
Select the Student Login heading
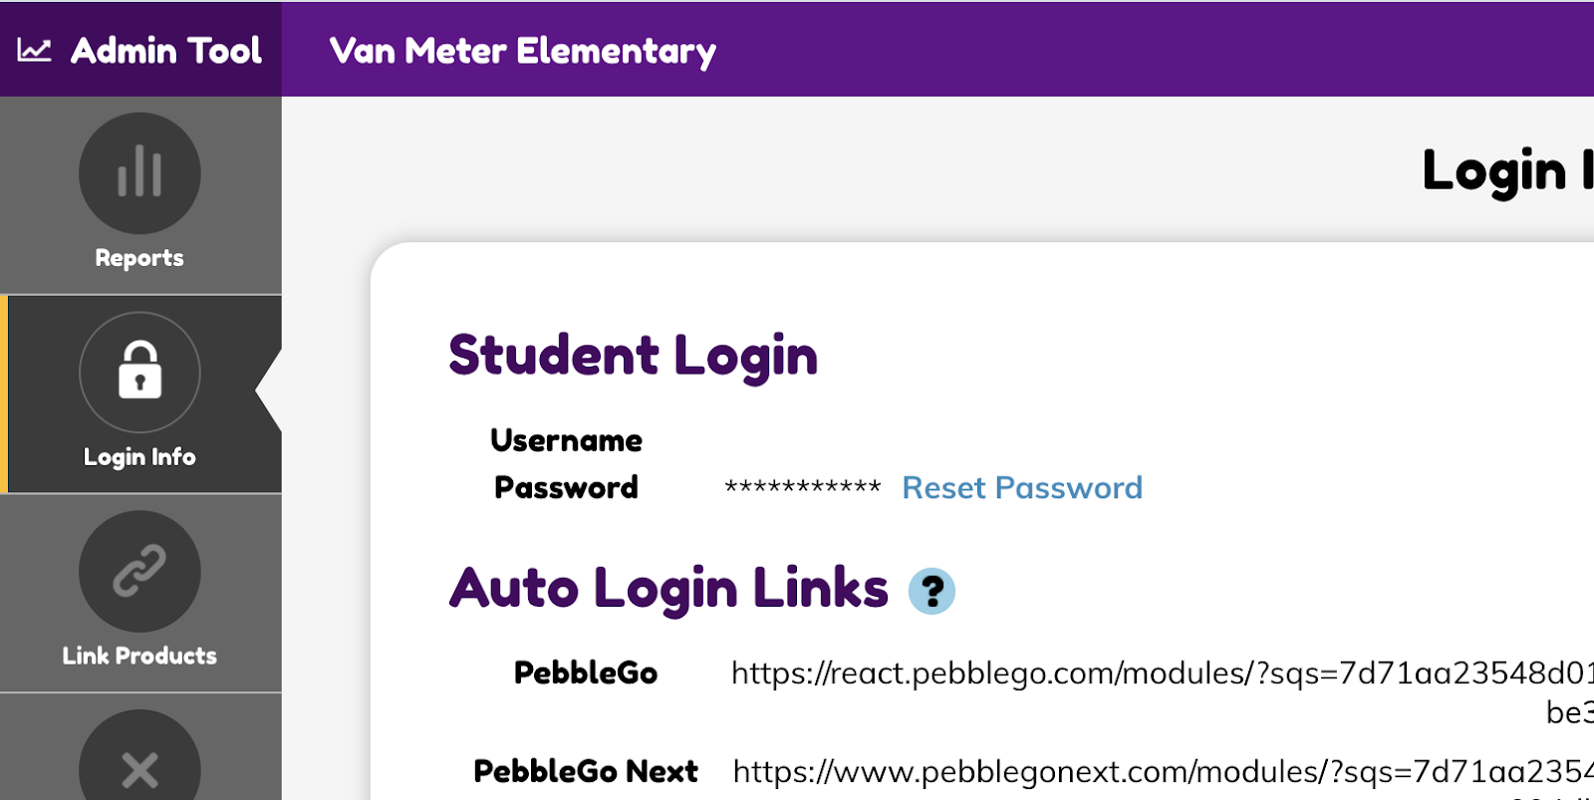point(633,356)
